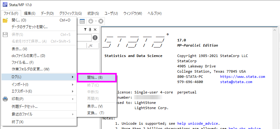Expand the 印刷(P) submenu
The width and height of the screenshot is (280, 129).
tap(39, 99)
